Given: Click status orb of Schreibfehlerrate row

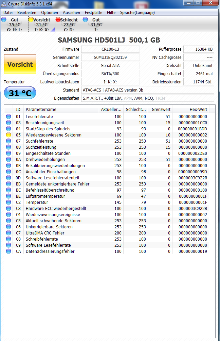Looking at the screenshot, I should click(8, 239).
